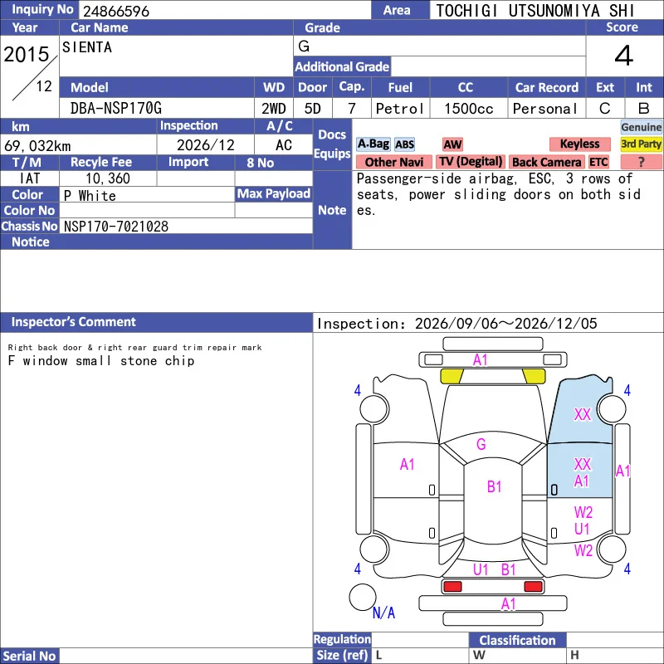Image resolution: width=664 pixels, height=664 pixels.
Task: Select the AW equipment badge
Action: pyautogui.click(x=452, y=144)
